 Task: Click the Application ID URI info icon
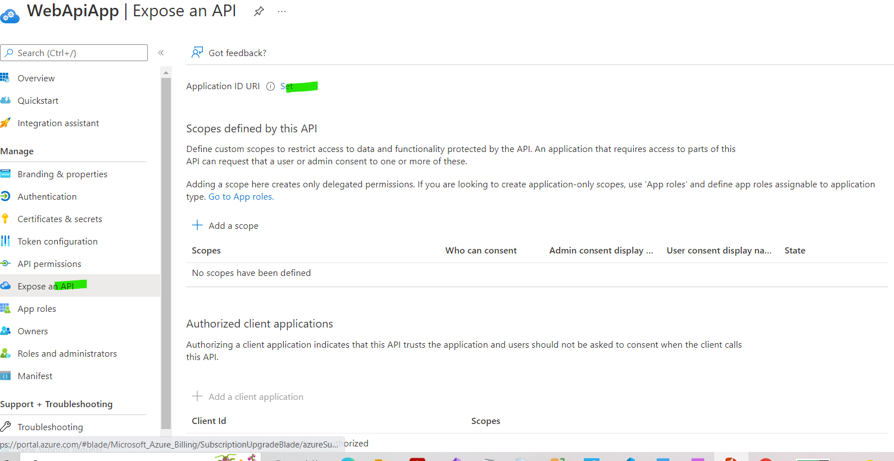click(270, 86)
